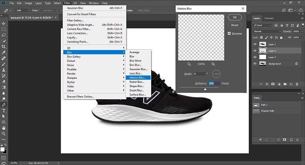Choose Liquify... from Filter menu
This screenshot has width=305, height=165.
pyautogui.click(x=95, y=37)
